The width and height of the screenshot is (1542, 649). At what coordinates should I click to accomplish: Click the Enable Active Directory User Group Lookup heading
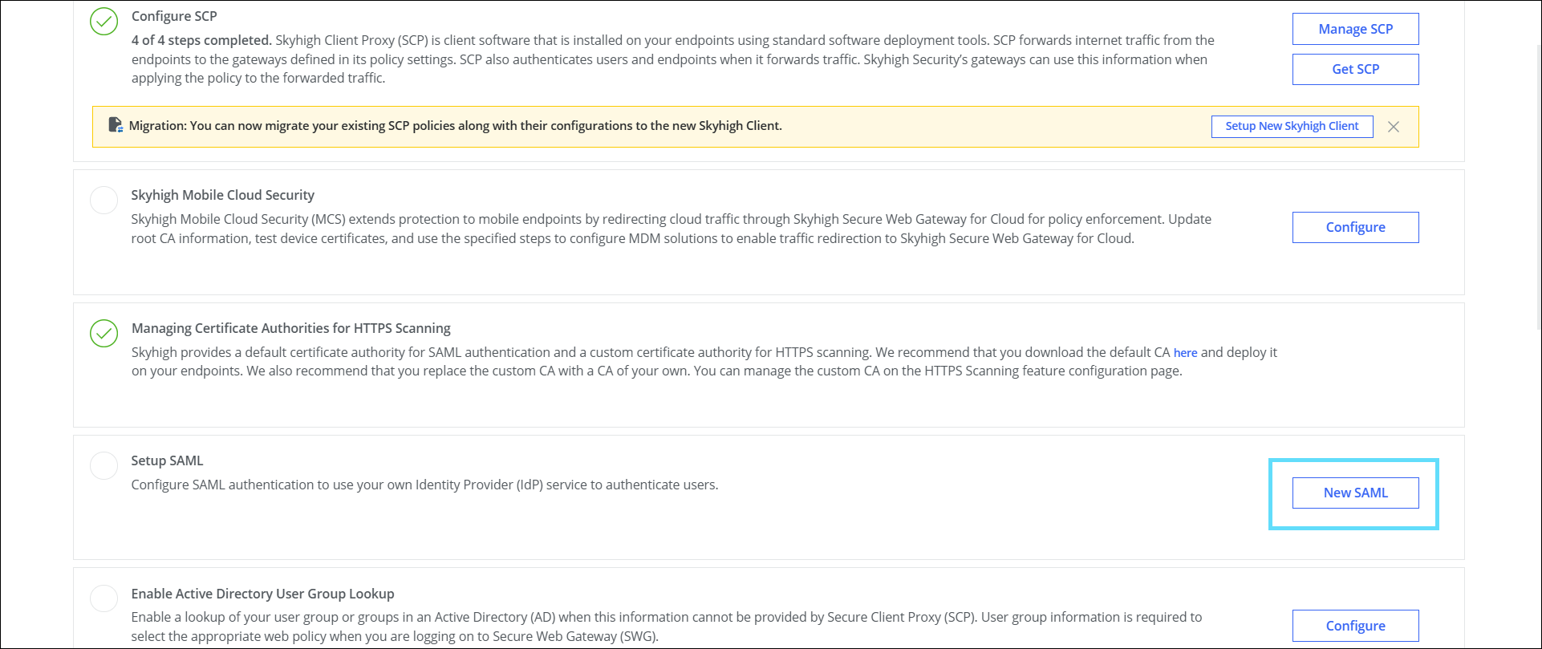pyautogui.click(x=263, y=594)
